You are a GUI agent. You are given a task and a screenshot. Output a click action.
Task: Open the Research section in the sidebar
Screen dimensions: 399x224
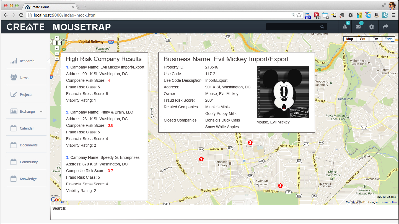[x=26, y=61]
